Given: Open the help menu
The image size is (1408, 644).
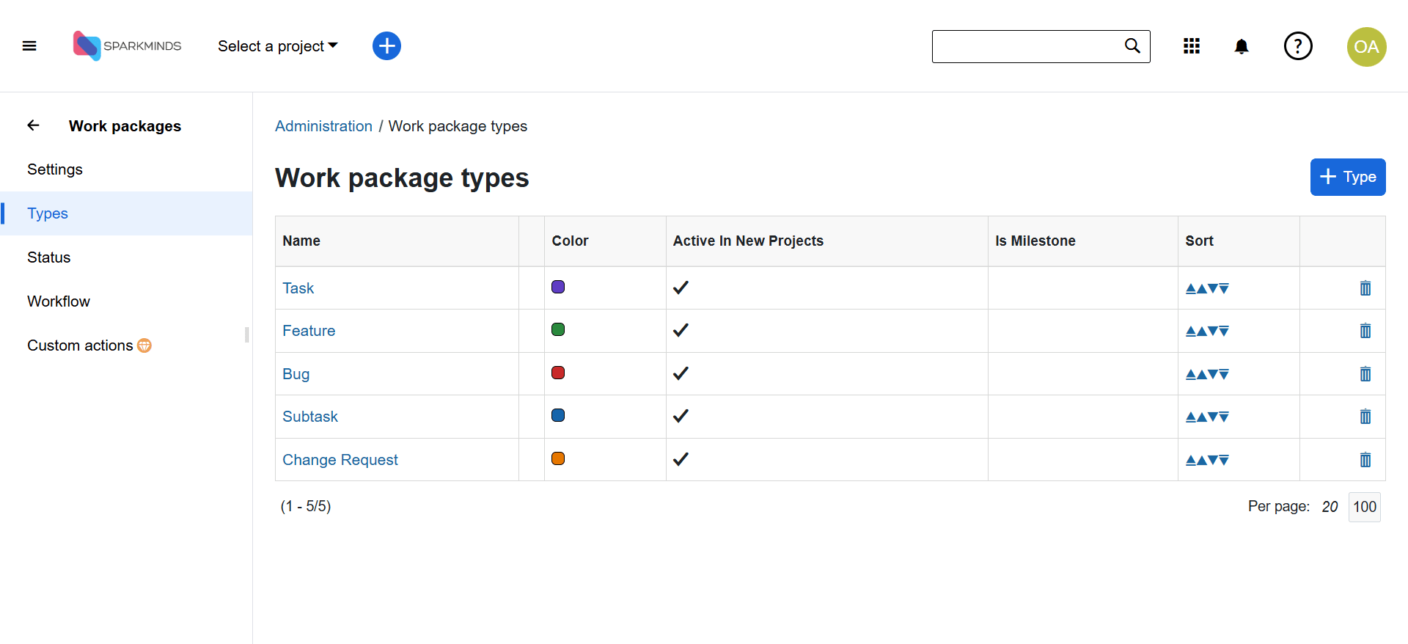Looking at the screenshot, I should click(x=1297, y=46).
